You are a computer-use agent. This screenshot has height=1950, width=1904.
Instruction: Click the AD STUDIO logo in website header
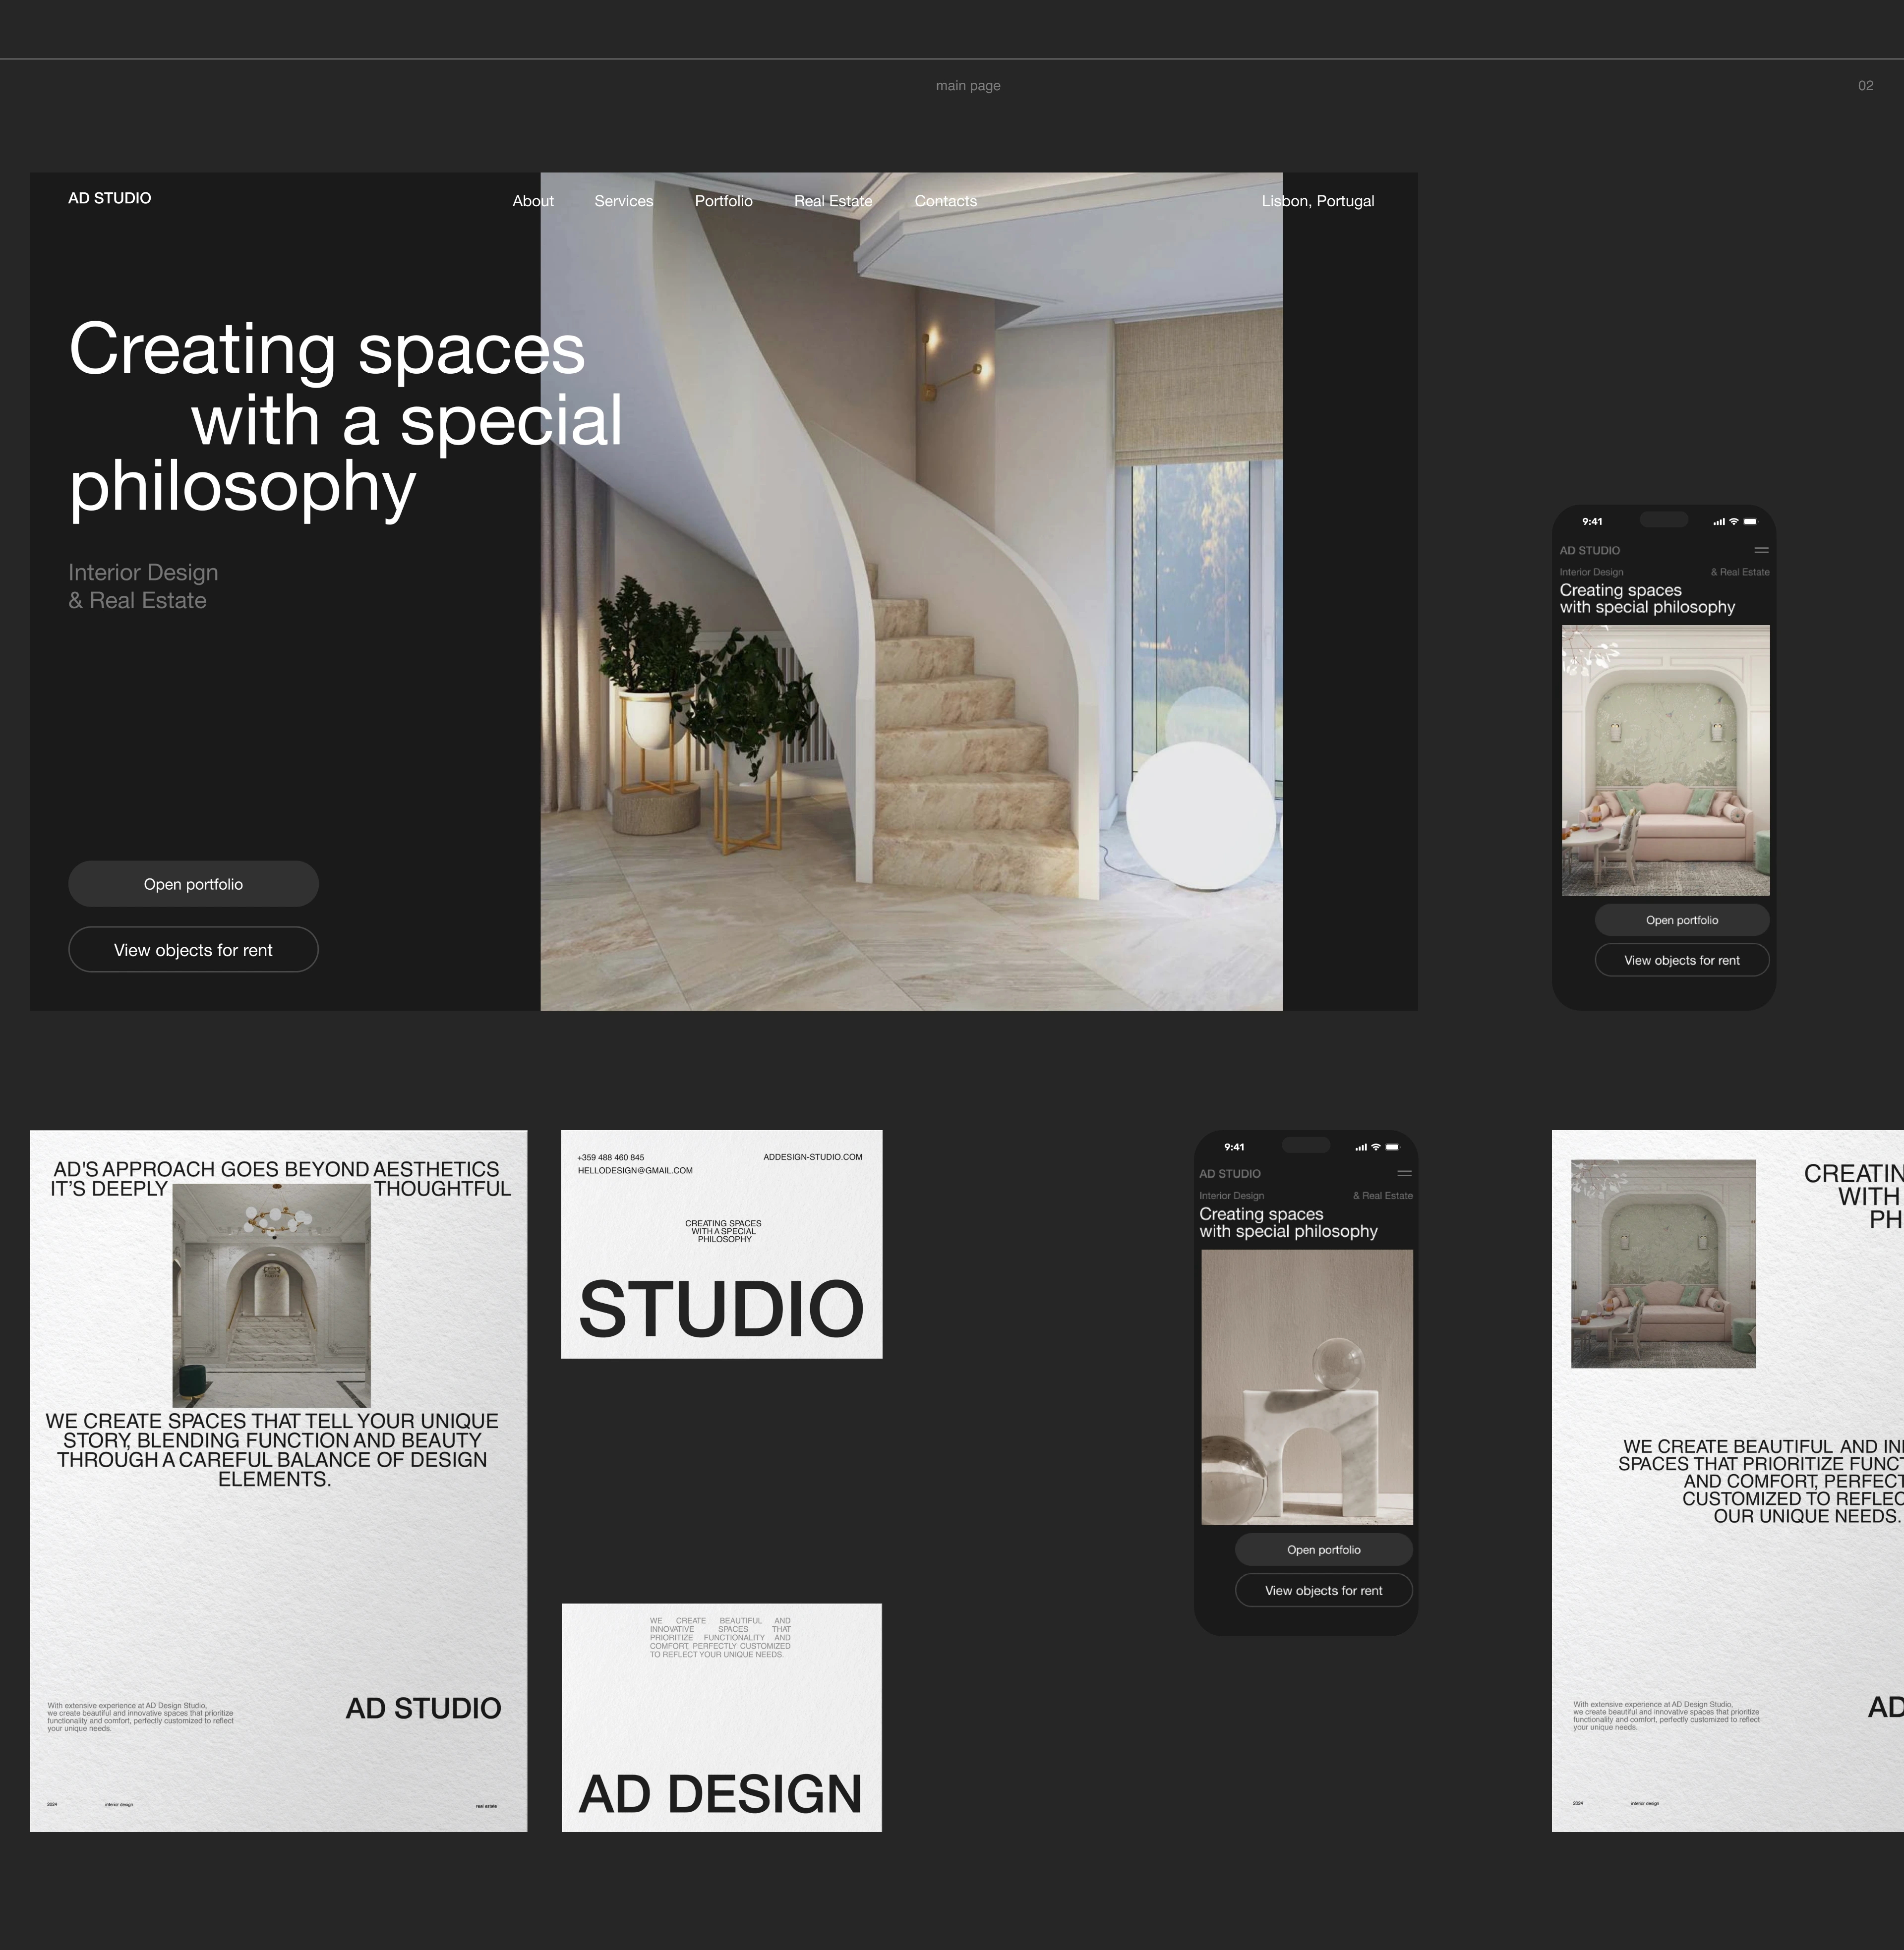(x=110, y=198)
